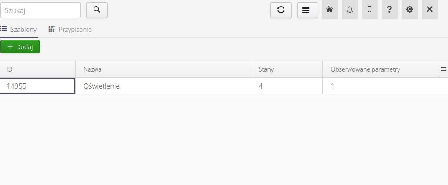This screenshot has width=448, height=185.
Task: Switch to the Przypisanie tab
Action: click(70, 30)
